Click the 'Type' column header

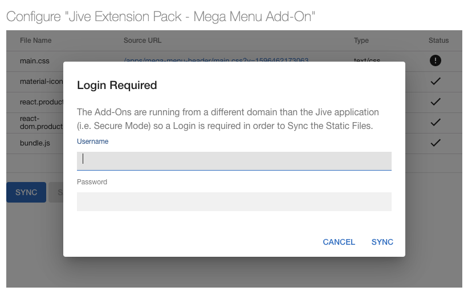click(361, 41)
